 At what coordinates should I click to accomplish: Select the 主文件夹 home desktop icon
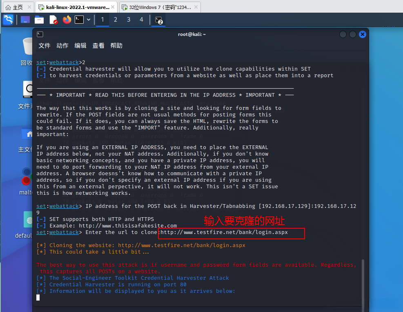click(26, 139)
